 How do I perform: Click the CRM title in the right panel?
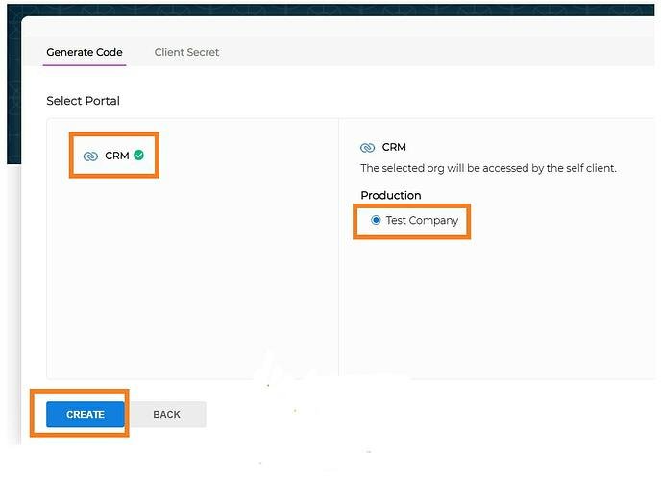coord(394,147)
